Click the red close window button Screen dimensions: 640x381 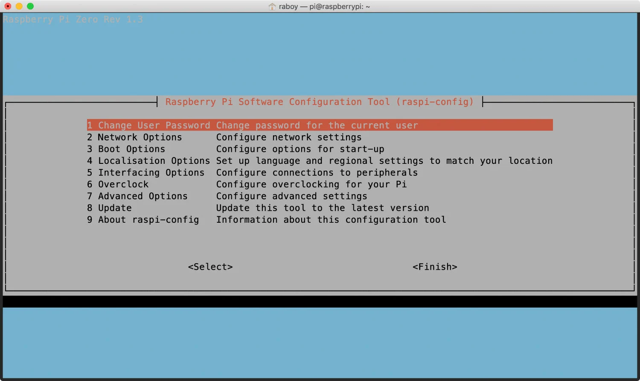(x=8, y=6)
